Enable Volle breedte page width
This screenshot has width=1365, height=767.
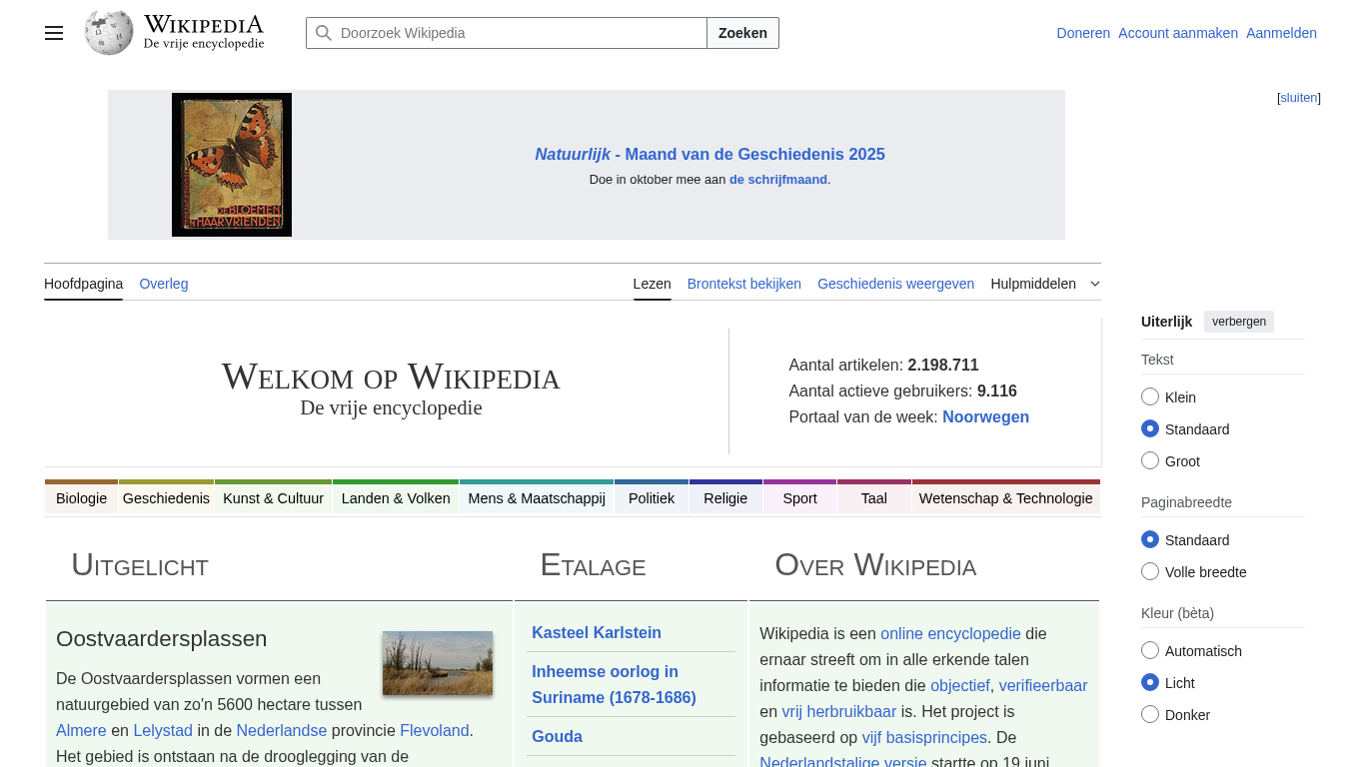pyautogui.click(x=1150, y=572)
